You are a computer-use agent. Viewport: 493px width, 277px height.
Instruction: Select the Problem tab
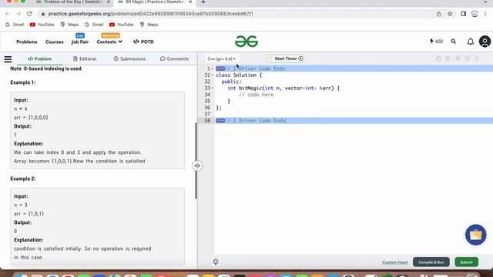39,58
